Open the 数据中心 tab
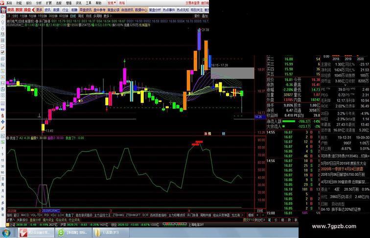This screenshot has height=238, width=370. coord(141,10)
